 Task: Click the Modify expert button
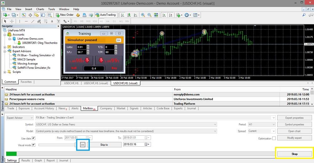pos(295,138)
